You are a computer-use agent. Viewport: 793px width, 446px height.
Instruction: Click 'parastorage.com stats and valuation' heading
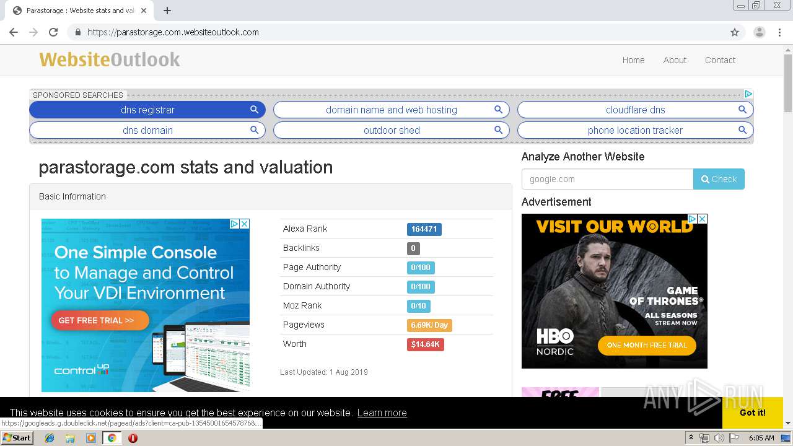186,167
